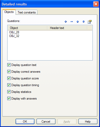This screenshot has width=100, height=127.
Task: Toggle Display correct answers checkbox
Action: pyautogui.click(x=9, y=72)
